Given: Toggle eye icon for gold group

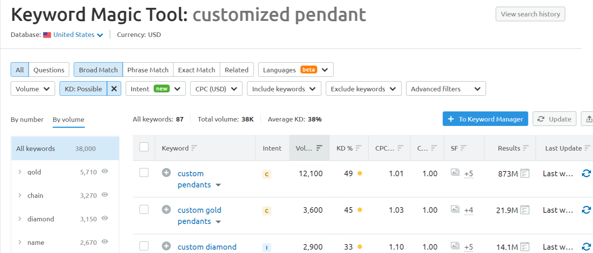Looking at the screenshot, I should click(105, 171).
